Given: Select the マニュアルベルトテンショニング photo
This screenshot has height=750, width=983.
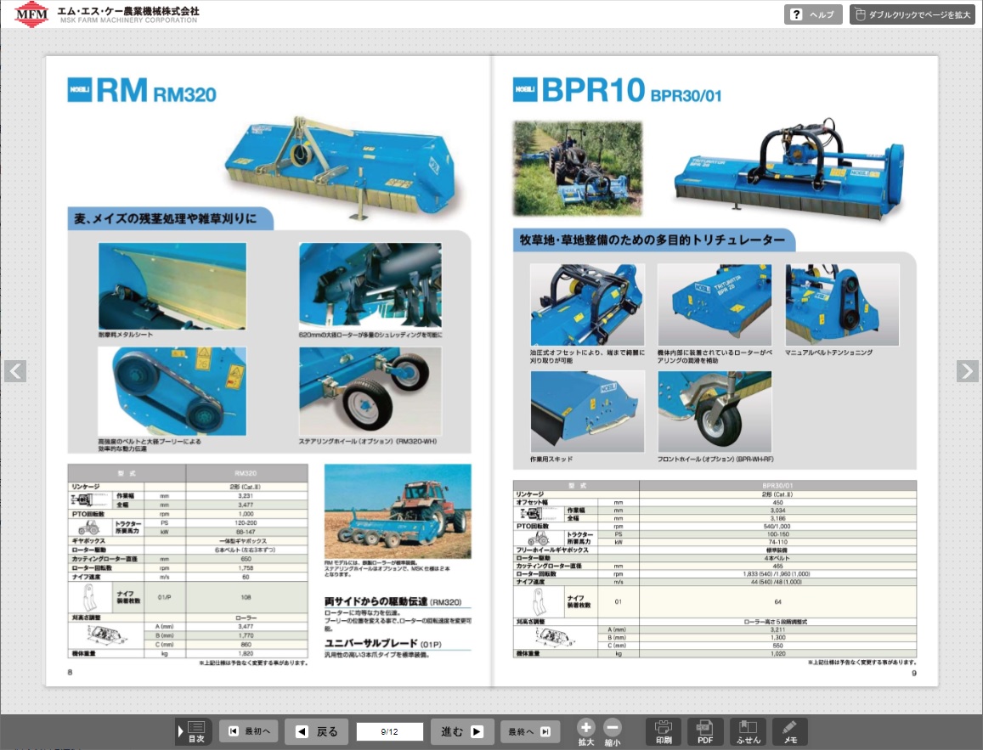Looking at the screenshot, I should (842, 305).
